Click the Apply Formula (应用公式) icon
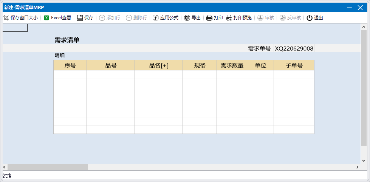 [155, 18]
